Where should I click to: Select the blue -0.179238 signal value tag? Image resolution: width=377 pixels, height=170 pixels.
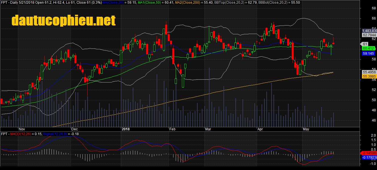tap(369, 157)
